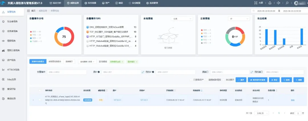This screenshot has width=308, height=121.
Task: Open the 资产视角 sidebar item
Action: point(12,60)
